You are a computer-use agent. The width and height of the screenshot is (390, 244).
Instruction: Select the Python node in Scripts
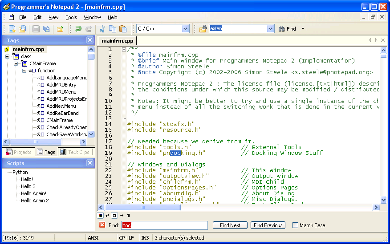(x=20, y=172)
